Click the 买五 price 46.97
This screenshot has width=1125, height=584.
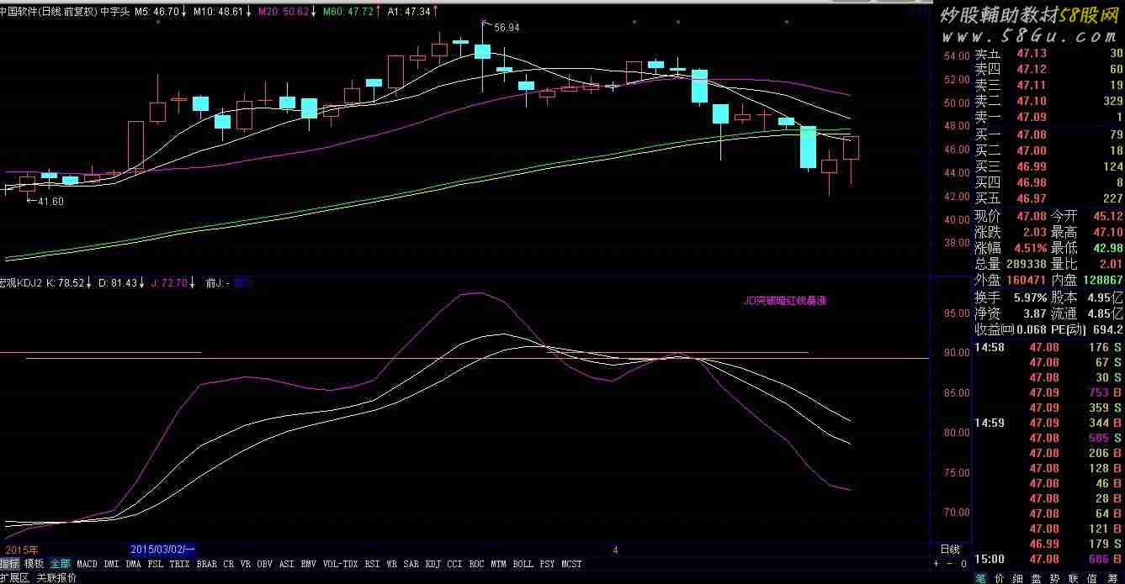coord(1032,198)
